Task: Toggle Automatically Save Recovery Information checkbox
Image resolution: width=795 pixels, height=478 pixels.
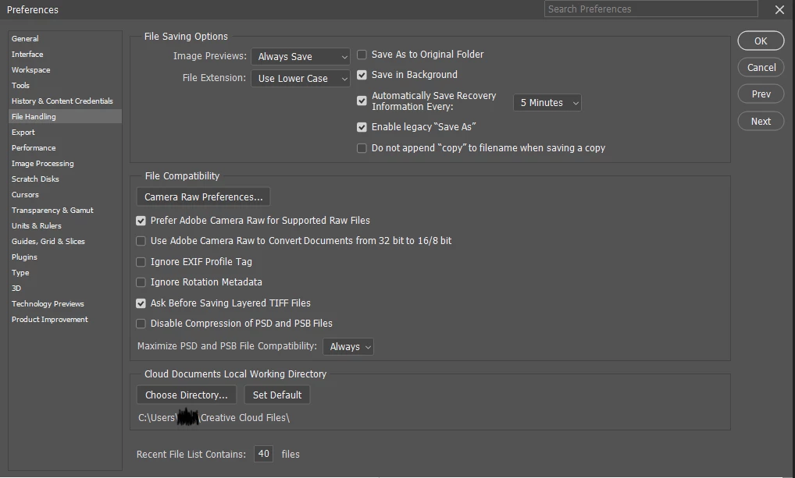Action: [362, 101]
